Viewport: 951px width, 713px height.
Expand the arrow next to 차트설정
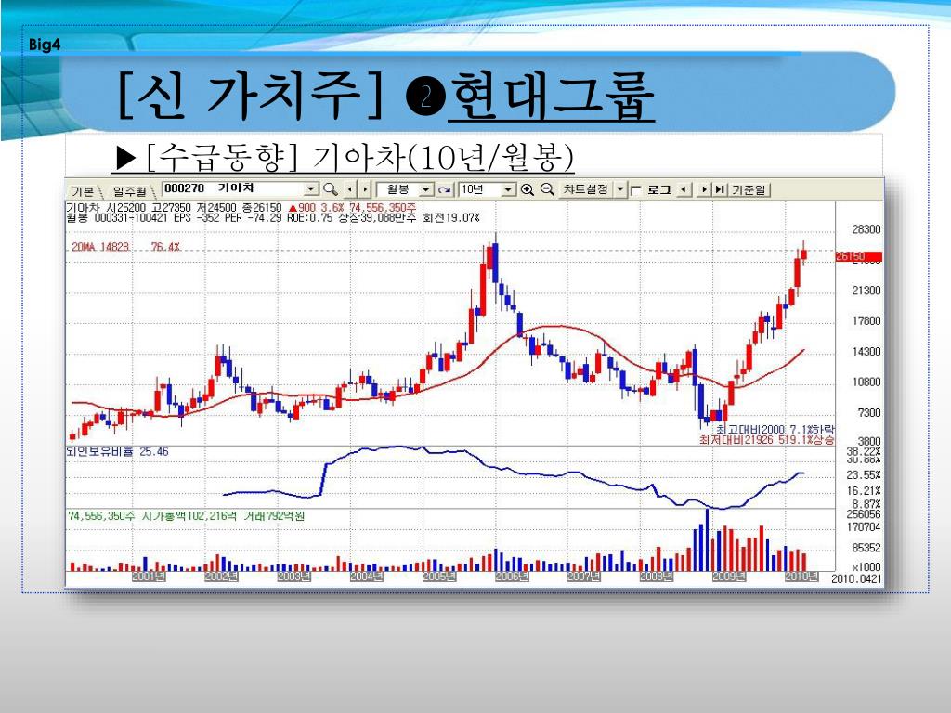tap(619, 189)
